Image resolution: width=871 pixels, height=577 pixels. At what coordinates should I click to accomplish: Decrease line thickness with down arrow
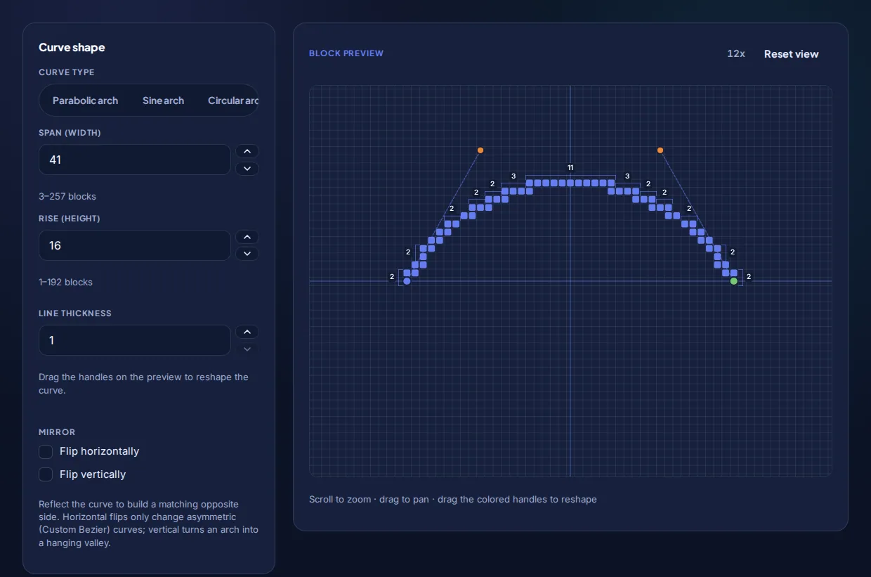tap(247, 349)
